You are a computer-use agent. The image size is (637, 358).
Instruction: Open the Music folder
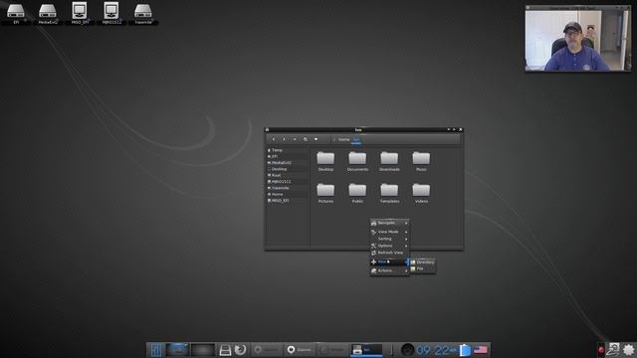421,161
